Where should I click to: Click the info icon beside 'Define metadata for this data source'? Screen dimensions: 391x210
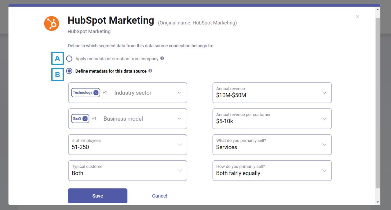(x=150, y=71)
